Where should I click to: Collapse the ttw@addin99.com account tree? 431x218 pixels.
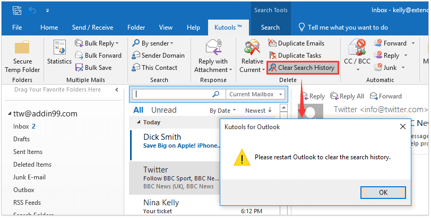coord(10,114)
